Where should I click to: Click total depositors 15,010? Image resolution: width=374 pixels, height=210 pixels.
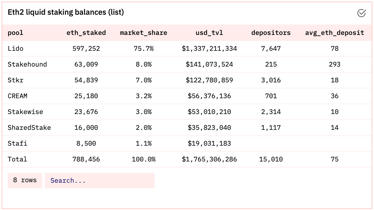[271, 159]
